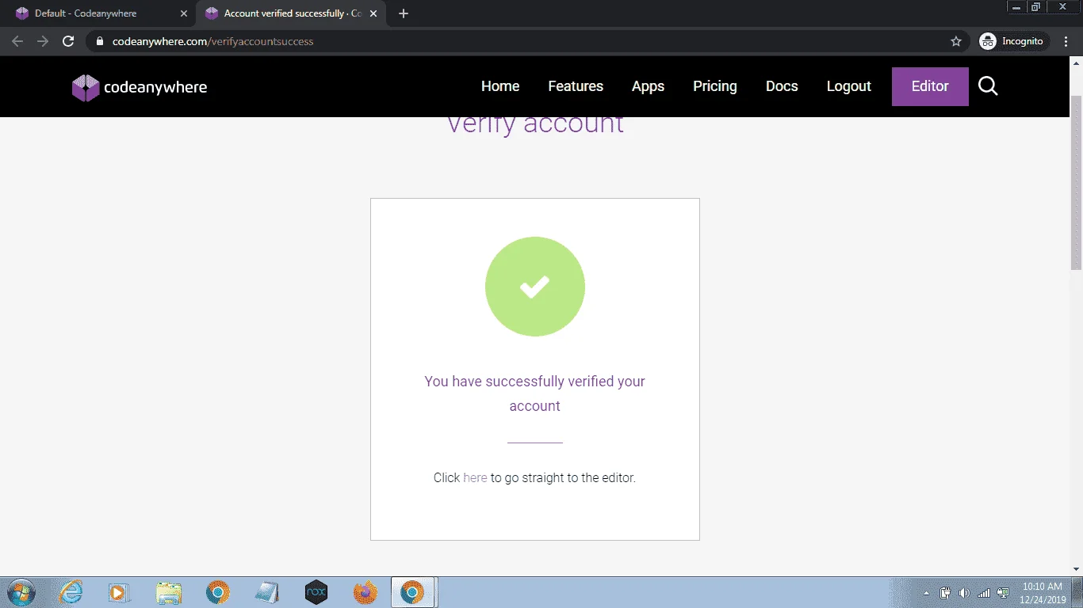1083x608 pixels.
Task: Reload the page with refresh icon
Action: pos(68,41)
